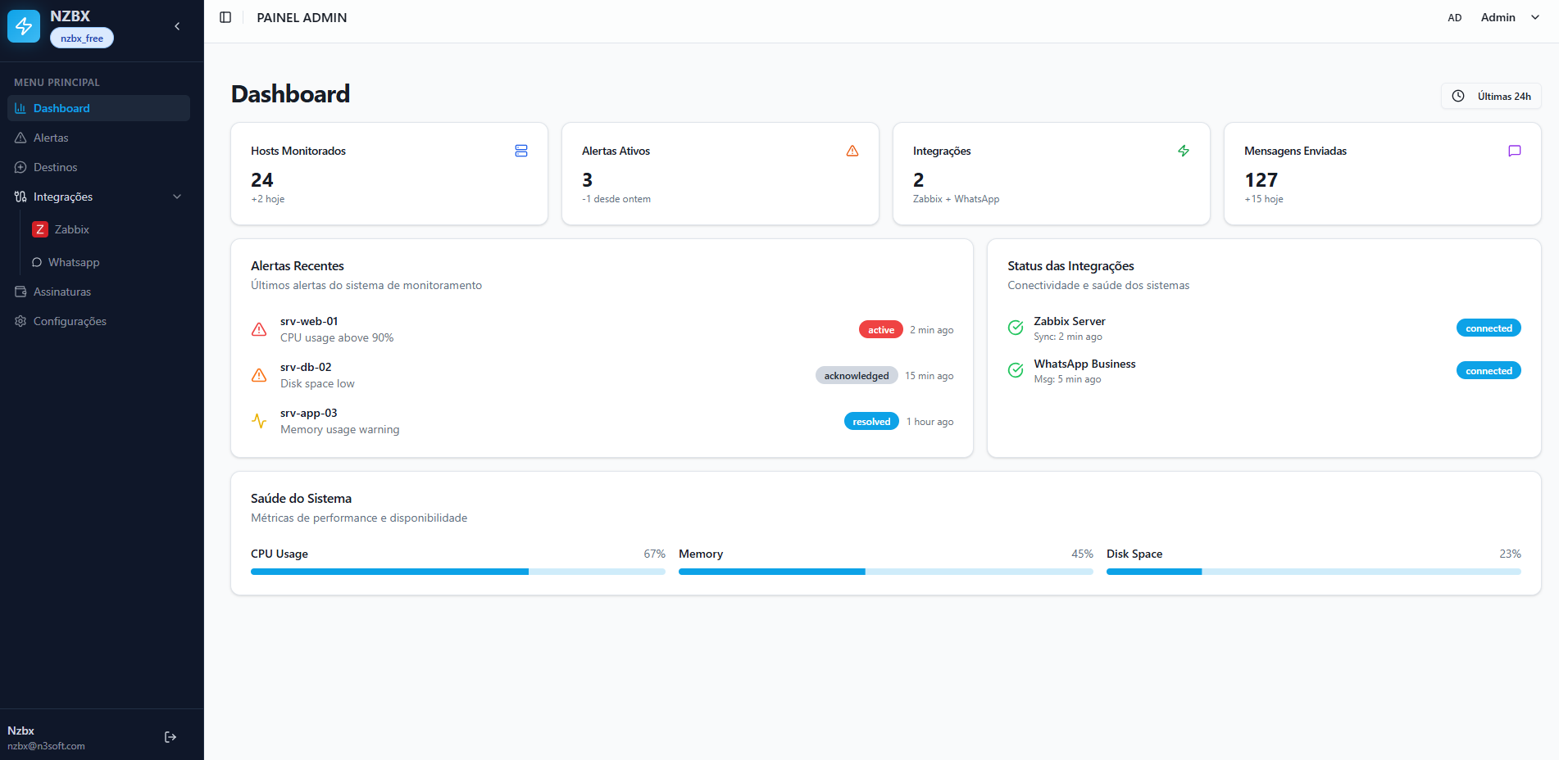This screenshot has height=760, width=1559.
Task: Click the clock icon next to Últimas 24h
Action: [1458, 96]
